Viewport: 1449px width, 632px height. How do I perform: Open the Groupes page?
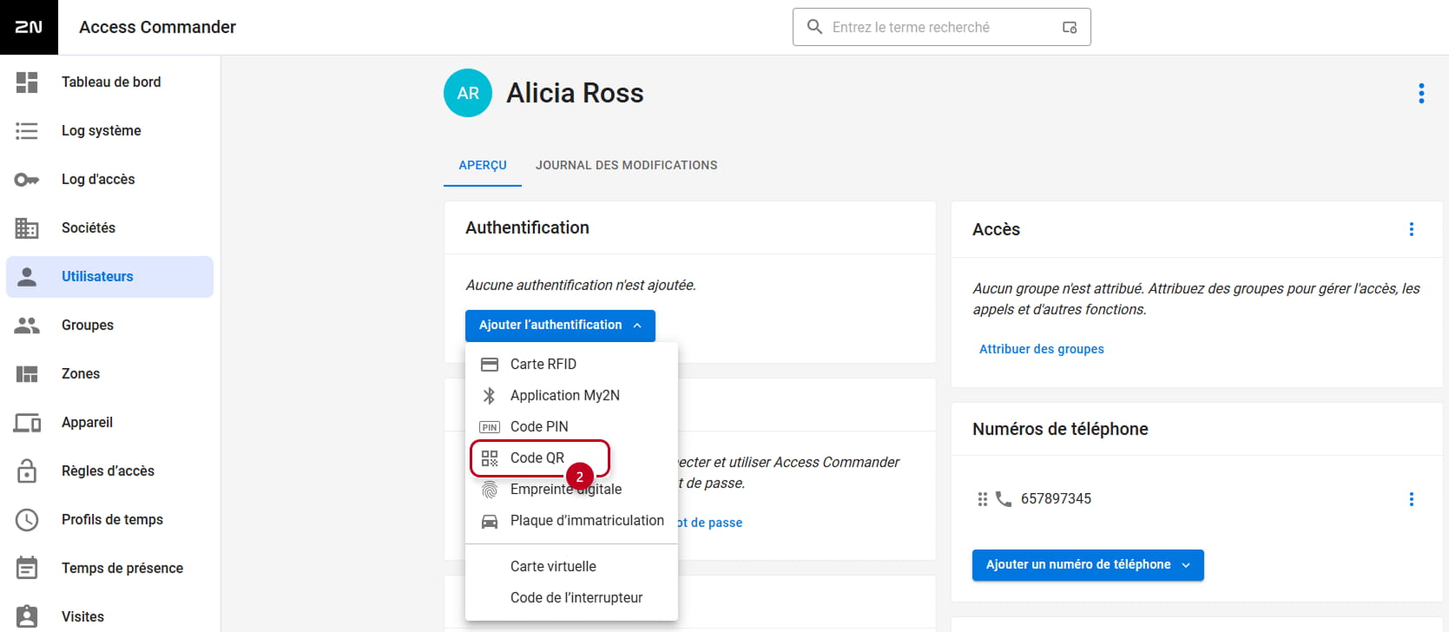point(88,326)
